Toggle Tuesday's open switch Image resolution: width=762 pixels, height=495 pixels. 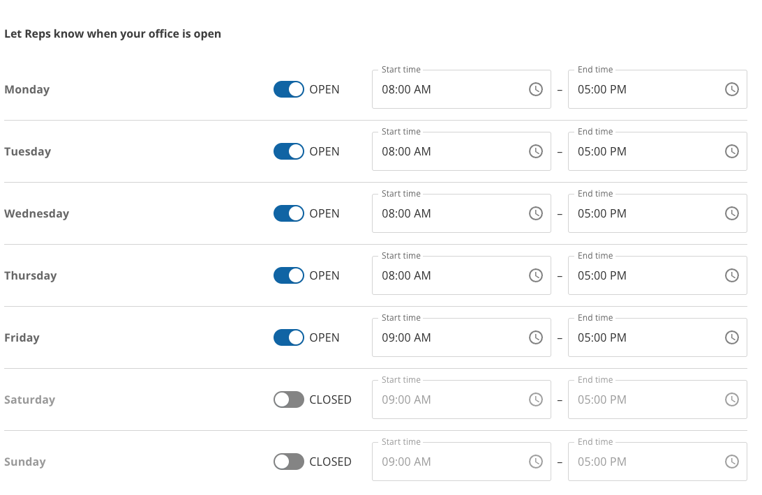[x=289, y=151]
